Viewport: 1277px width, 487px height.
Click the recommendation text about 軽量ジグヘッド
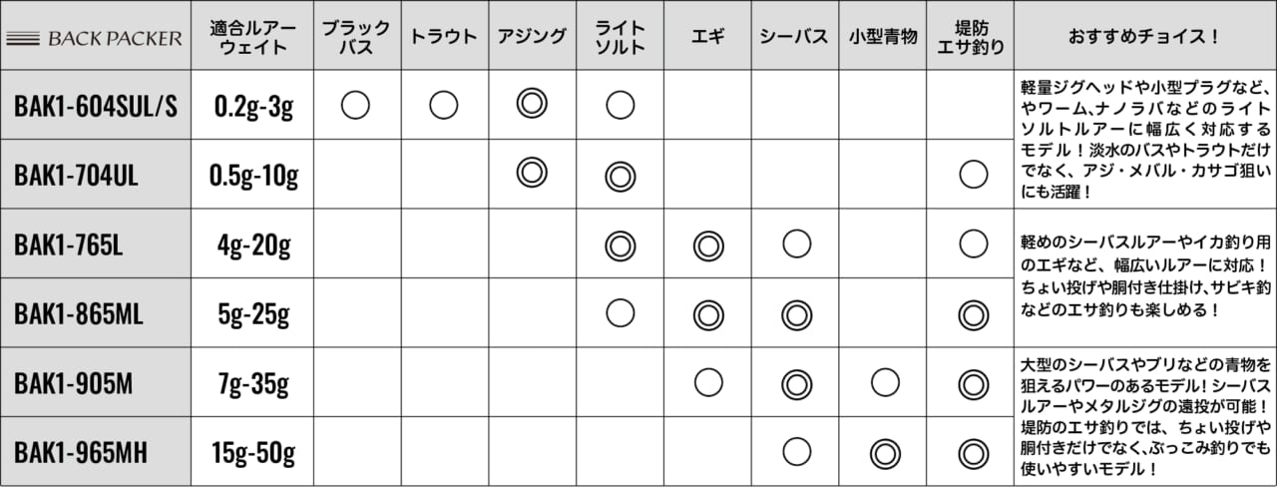coord(1144,141)
